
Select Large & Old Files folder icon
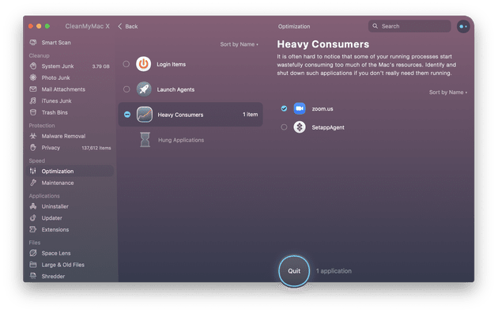coord(33,265)
